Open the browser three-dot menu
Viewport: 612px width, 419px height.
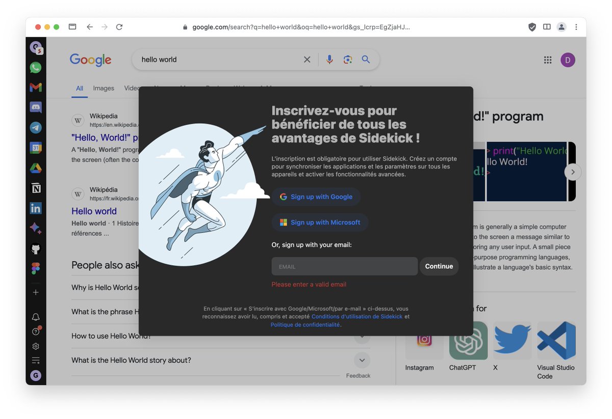pos(576,27)
